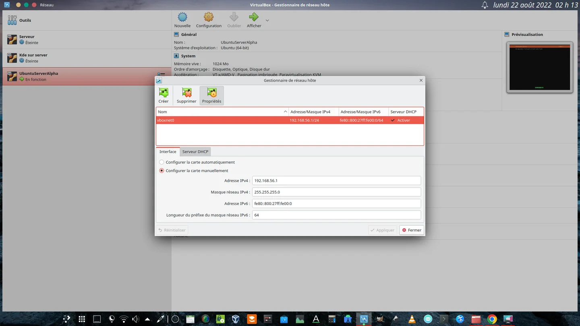The height and width of the screenshot is (326, 580).
Task: Click the Réinitialiser button
Action: pos(172,230)
